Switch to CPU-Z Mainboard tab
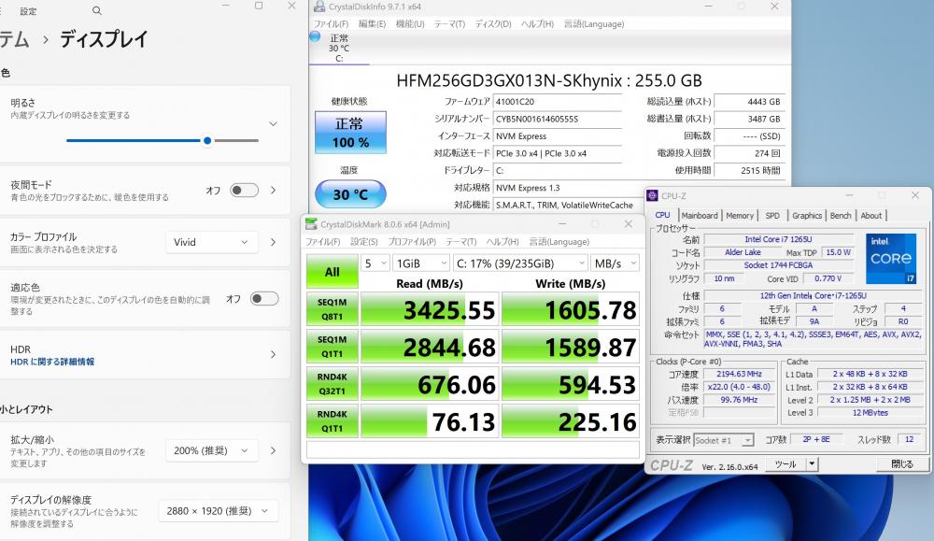 coord(700,215)
